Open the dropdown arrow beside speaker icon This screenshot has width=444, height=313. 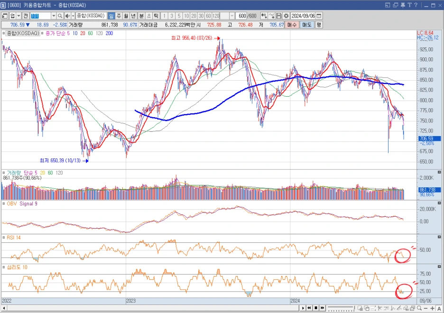(x=73, y=16)
